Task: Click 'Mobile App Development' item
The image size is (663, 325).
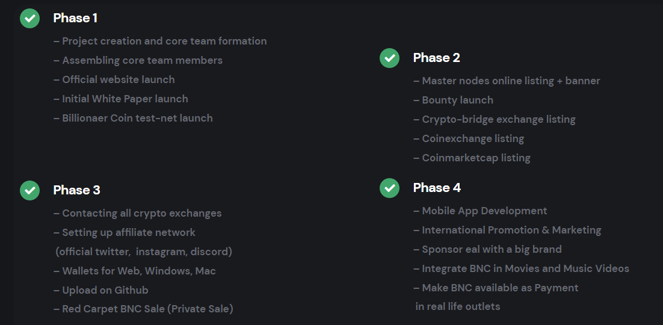Action: pos(480,211)
